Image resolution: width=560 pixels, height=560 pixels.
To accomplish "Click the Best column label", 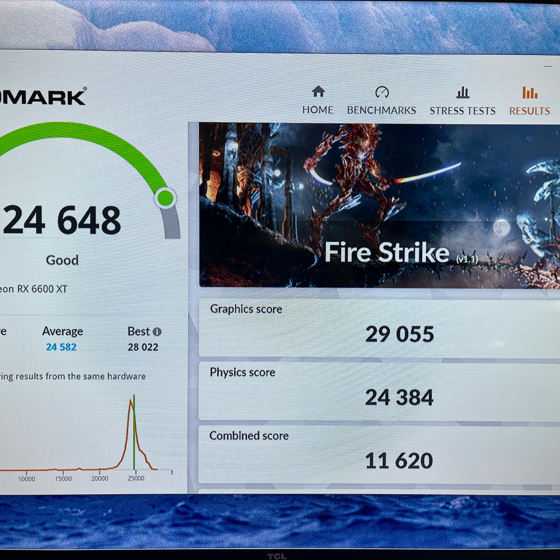I will click(139, 331).
